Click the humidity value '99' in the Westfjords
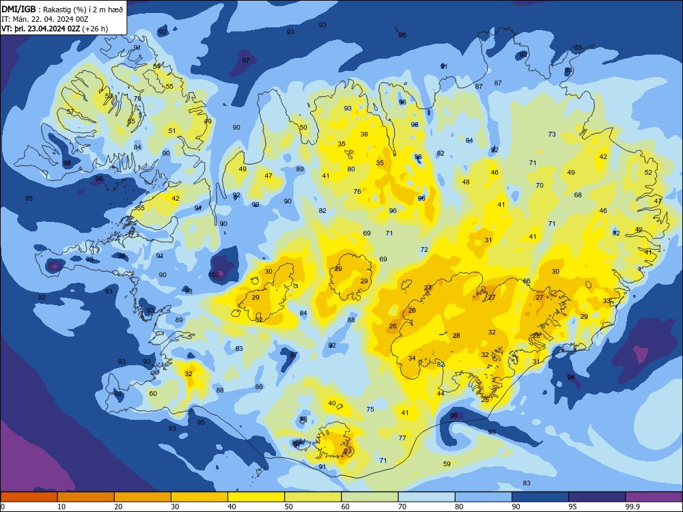Viewport: 683px width, 512px height. click(67, 163)
